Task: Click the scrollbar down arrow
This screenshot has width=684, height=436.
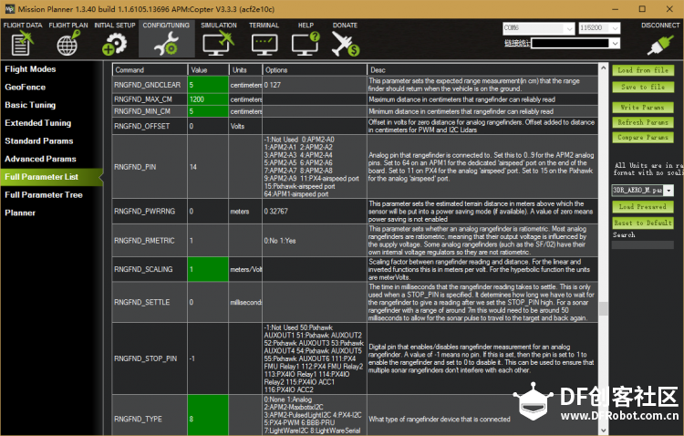Action: coord(604,431)
